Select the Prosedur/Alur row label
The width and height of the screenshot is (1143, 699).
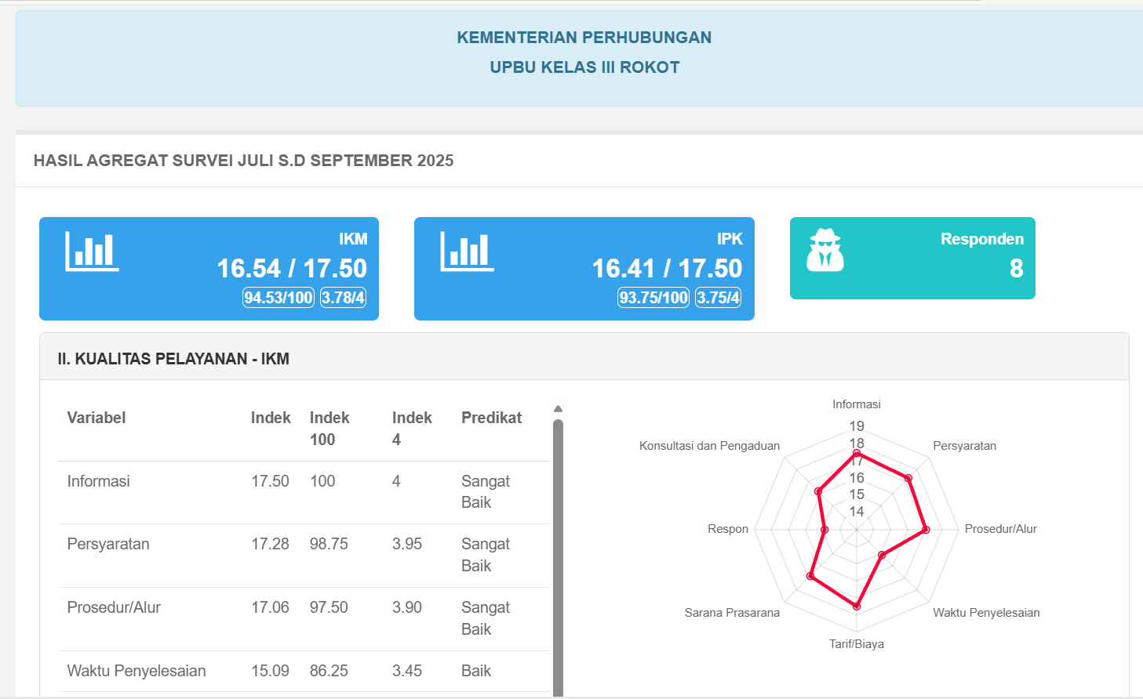point(114,607)
